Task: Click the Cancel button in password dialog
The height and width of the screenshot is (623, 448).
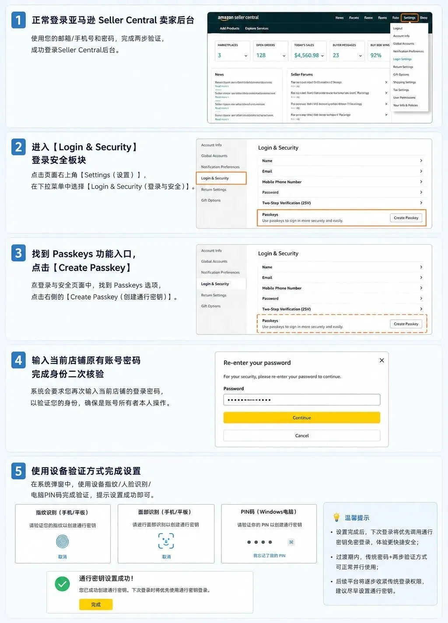Action: coord(302,436)
